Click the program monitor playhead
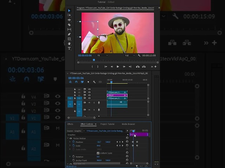The image size is (225, 168). 94,60
